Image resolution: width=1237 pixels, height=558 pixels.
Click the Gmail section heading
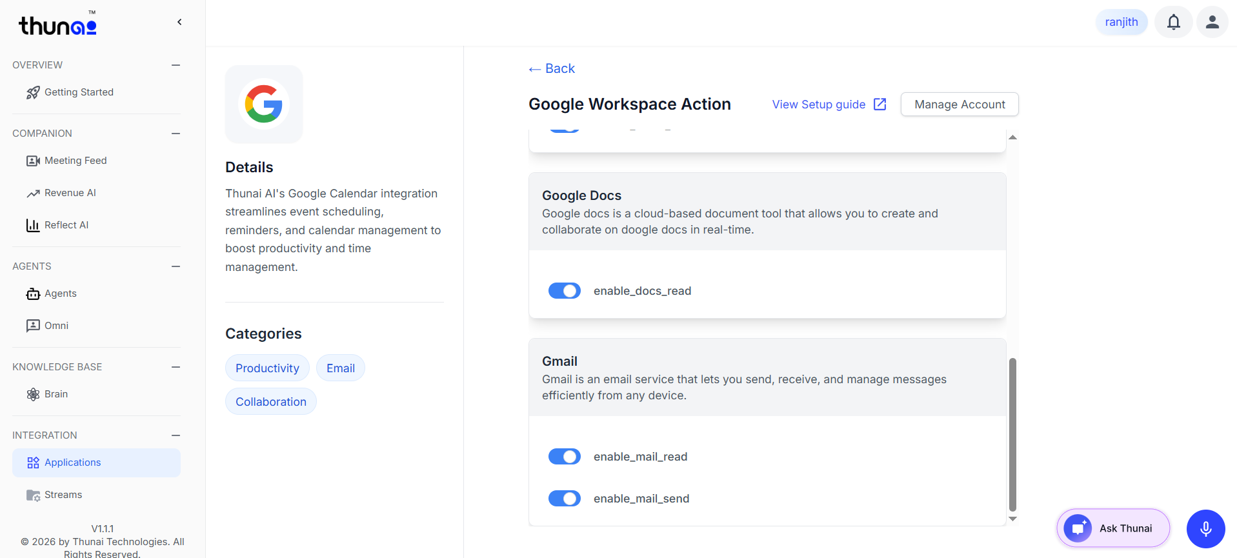click(x=559, y=361)
